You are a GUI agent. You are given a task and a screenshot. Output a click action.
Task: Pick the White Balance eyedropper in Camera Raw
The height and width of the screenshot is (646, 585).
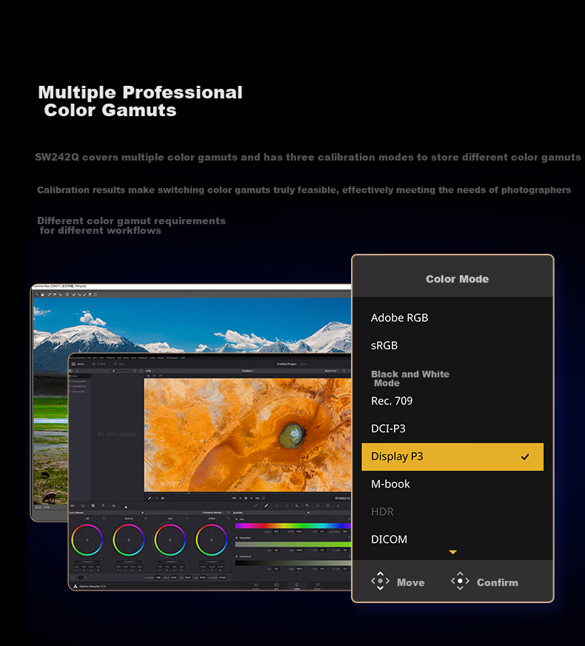49,295
